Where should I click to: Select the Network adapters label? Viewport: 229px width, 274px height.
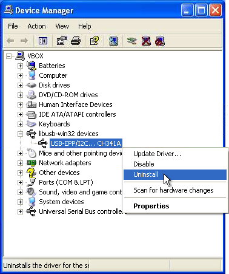[x=65, y=163]
